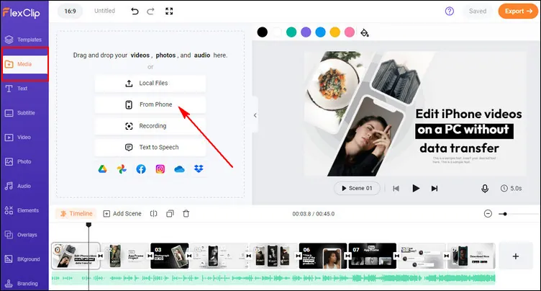Adjust the timeline zoom slider
The width and height of the screenshot is (541, 291).
click(505, 214)
